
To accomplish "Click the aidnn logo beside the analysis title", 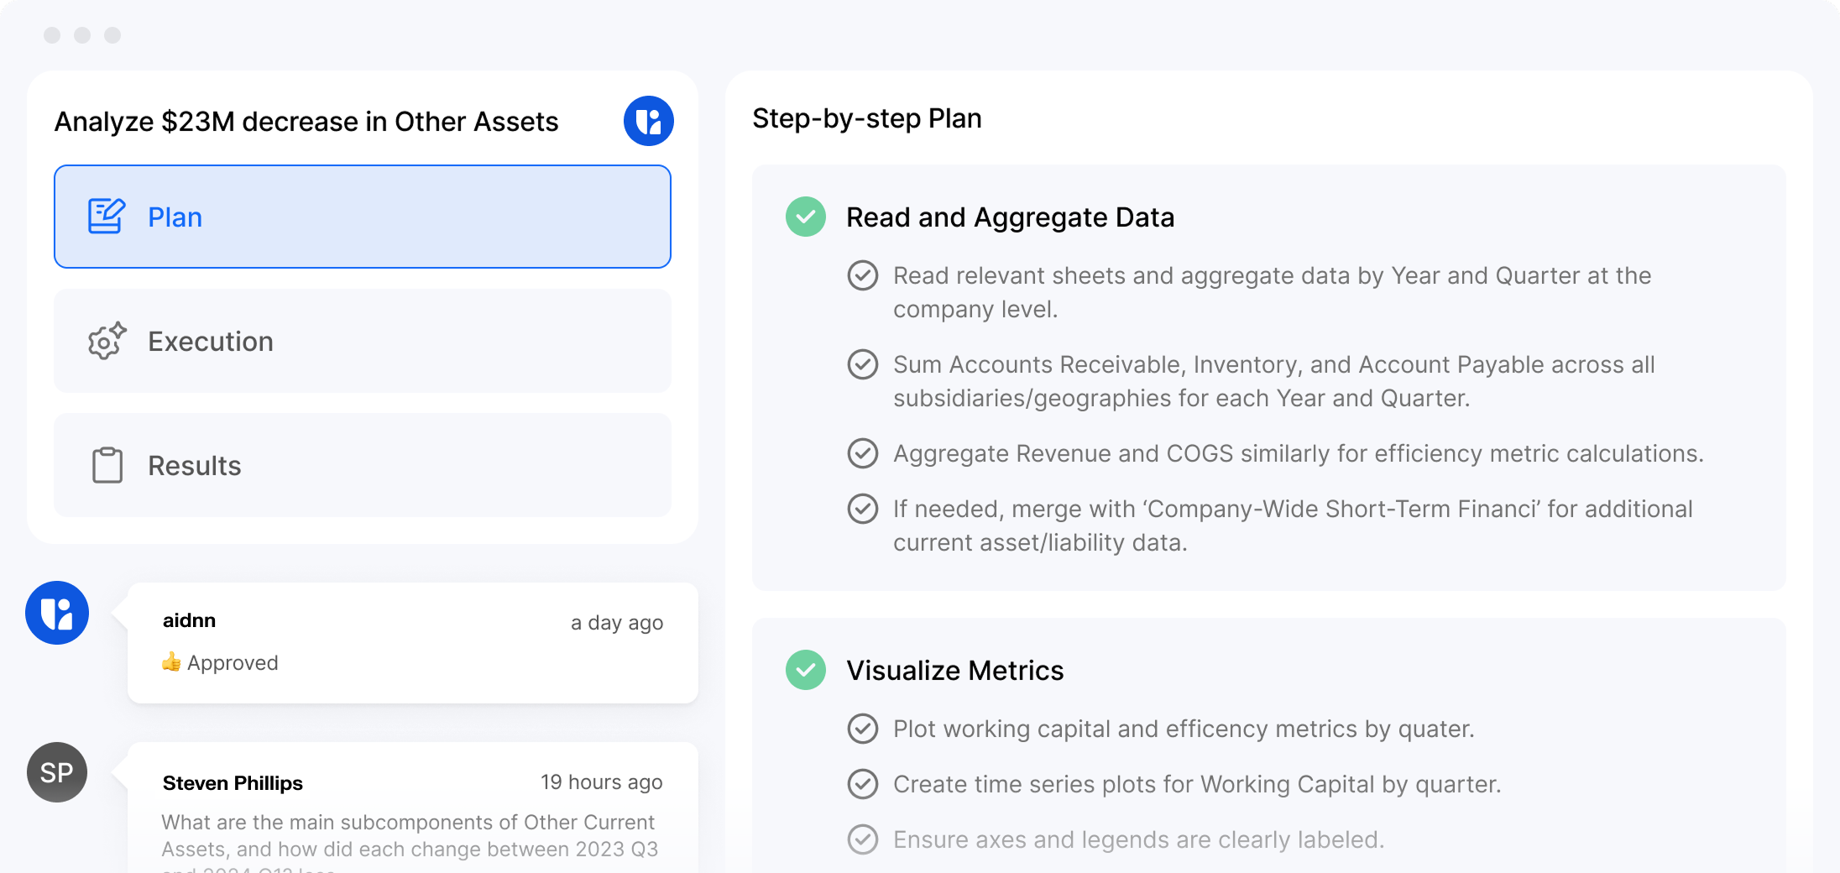I will click(x=648, y=121).
